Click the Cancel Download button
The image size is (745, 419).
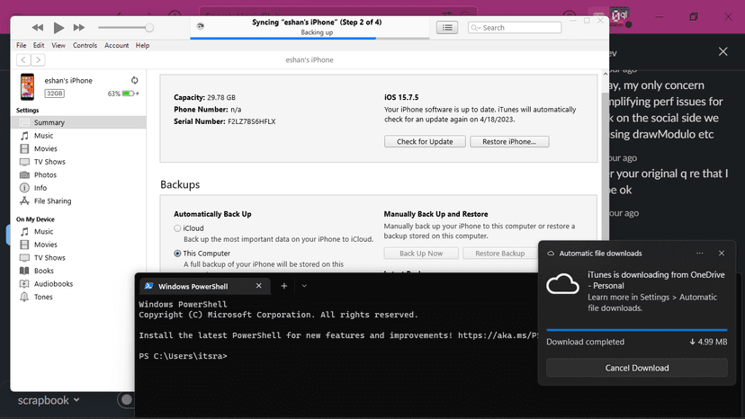click(x=636, y=368)
